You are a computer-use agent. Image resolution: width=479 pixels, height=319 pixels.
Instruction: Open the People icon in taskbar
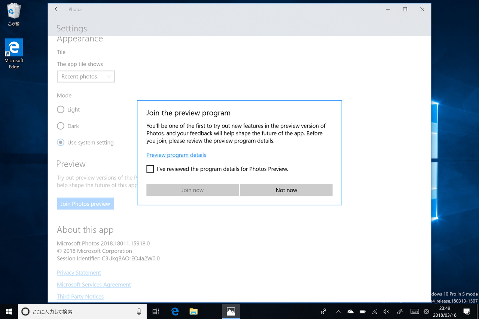pyautogui.click(x=324, y=312)
